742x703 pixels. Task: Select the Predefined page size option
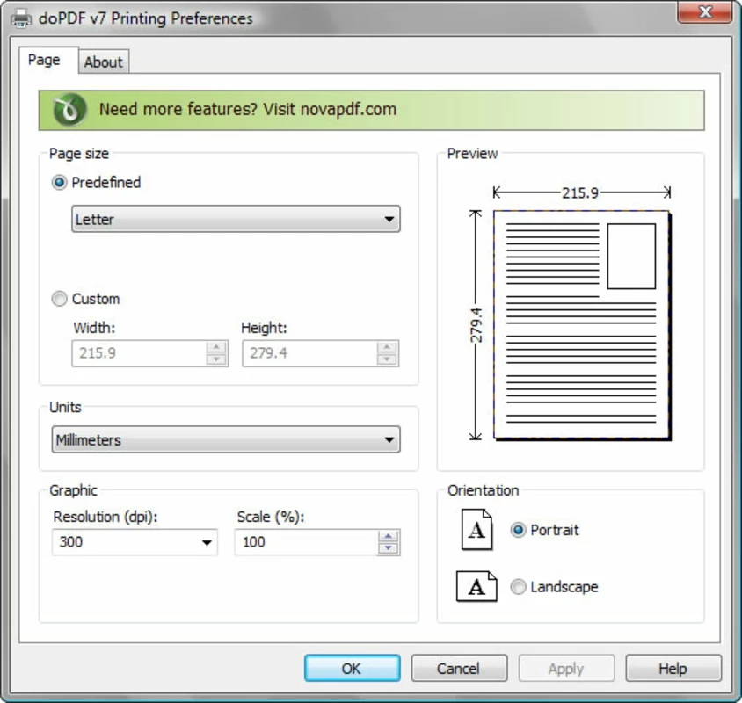click(x=60, y=183)
